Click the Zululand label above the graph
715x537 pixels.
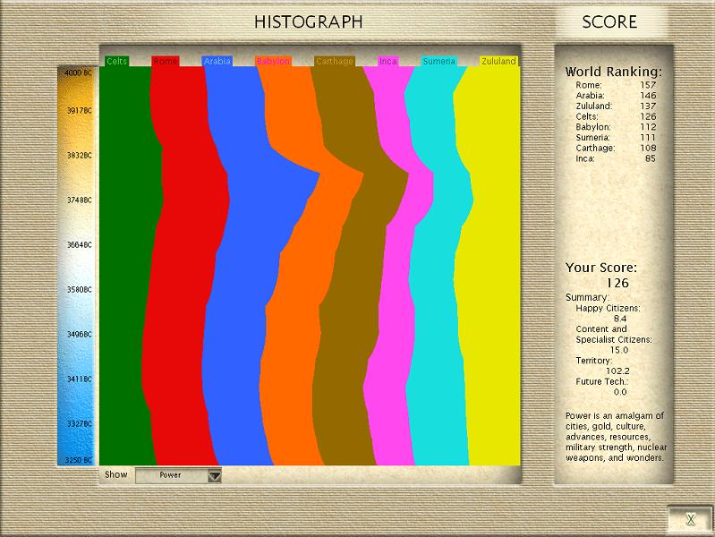coord(498,62)
